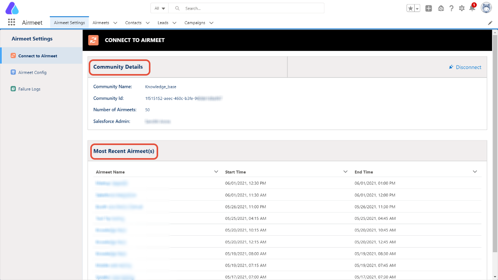
Task: Open End Time column menu chevron
Action: pos(475,172)
